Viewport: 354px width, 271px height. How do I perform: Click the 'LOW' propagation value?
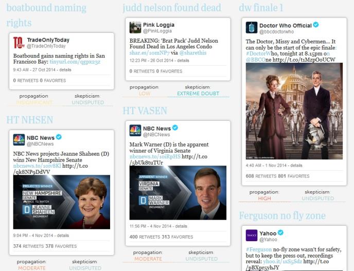pos(145,94)
